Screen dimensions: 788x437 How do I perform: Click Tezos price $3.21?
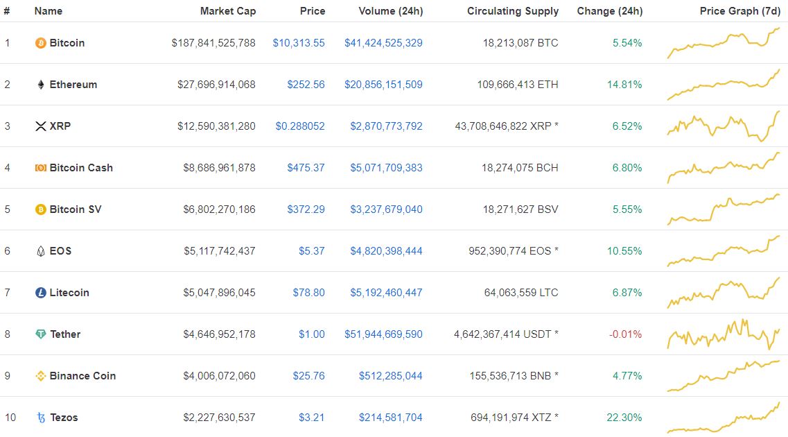point(312,418)
